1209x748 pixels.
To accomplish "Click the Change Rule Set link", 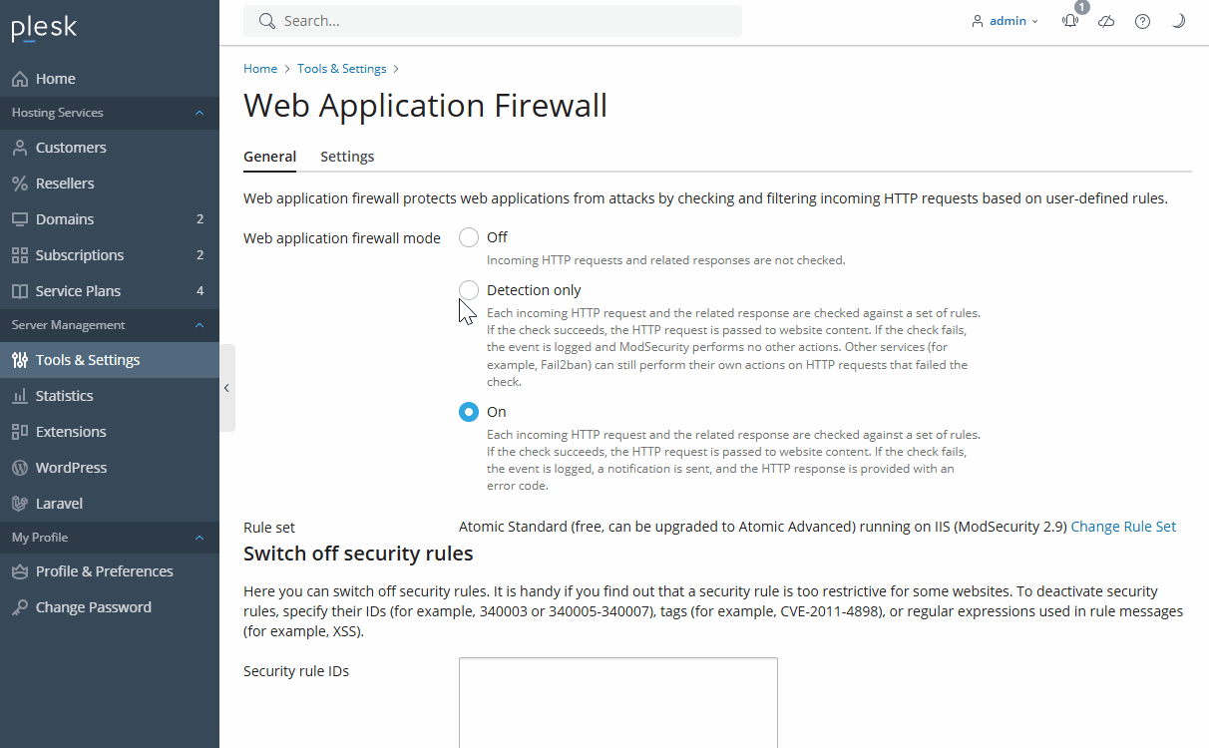I will [x=1123, y=527].
